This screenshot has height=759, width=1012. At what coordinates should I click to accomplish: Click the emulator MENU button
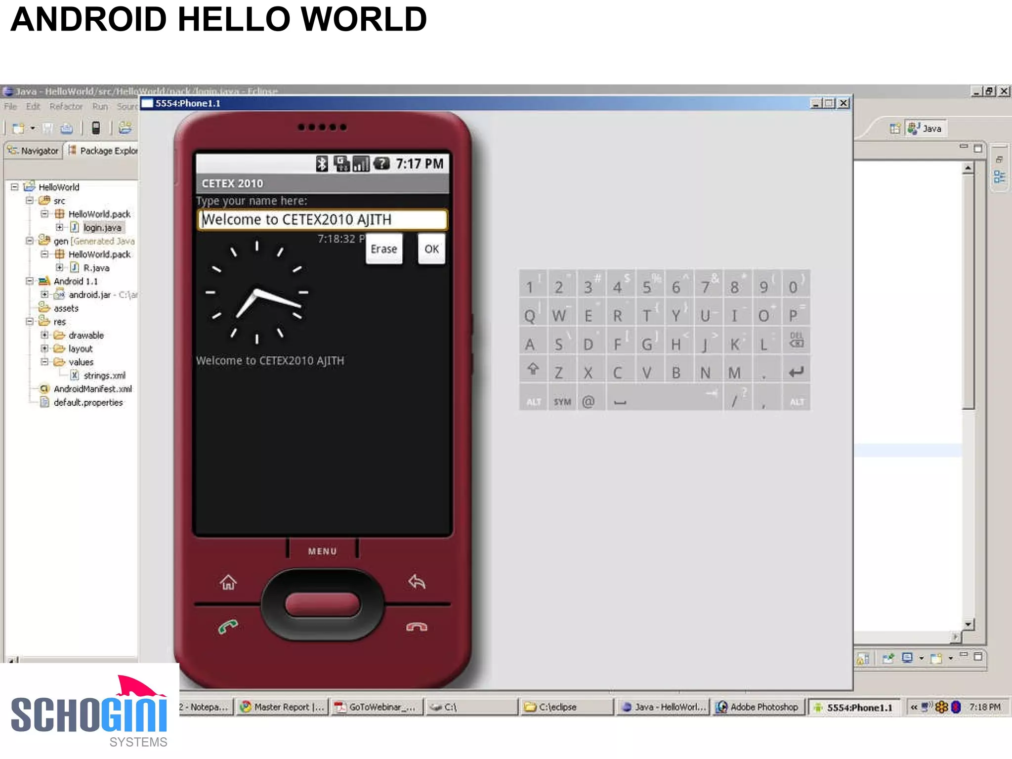coord(322,551)
